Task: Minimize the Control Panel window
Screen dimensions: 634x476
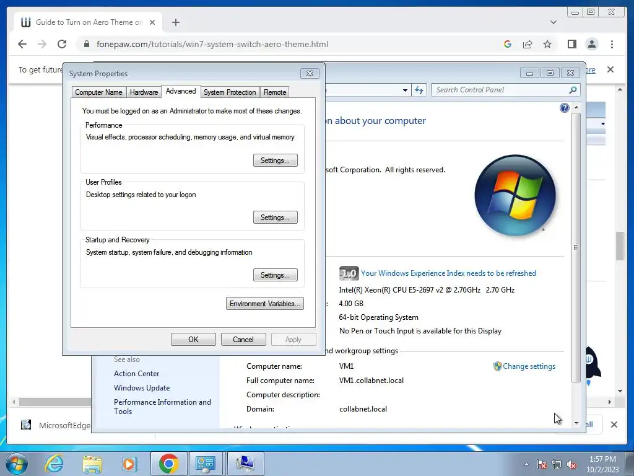Action: tap(529, 73)
